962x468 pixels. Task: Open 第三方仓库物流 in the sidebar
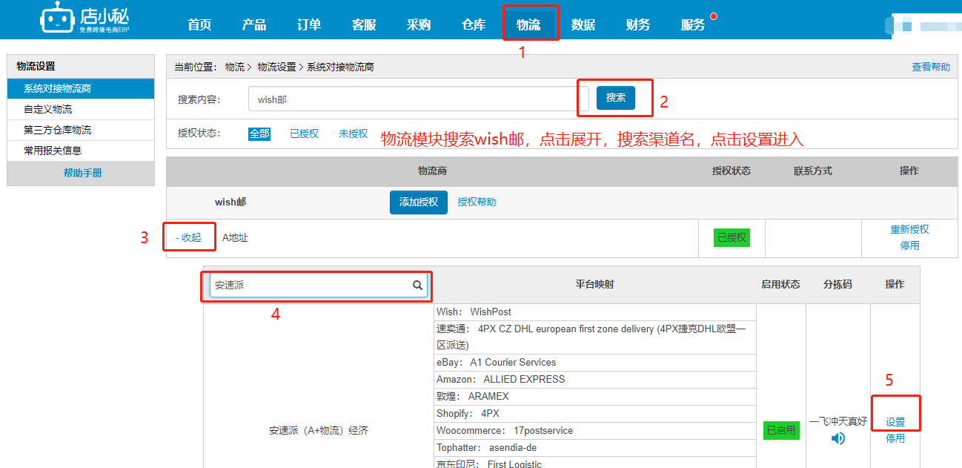coord(81,130)
